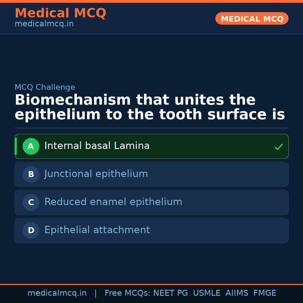Open the medicalmcq.in link in the footer
The width and height of the screenshot is (303, 303).
(57, 293)
